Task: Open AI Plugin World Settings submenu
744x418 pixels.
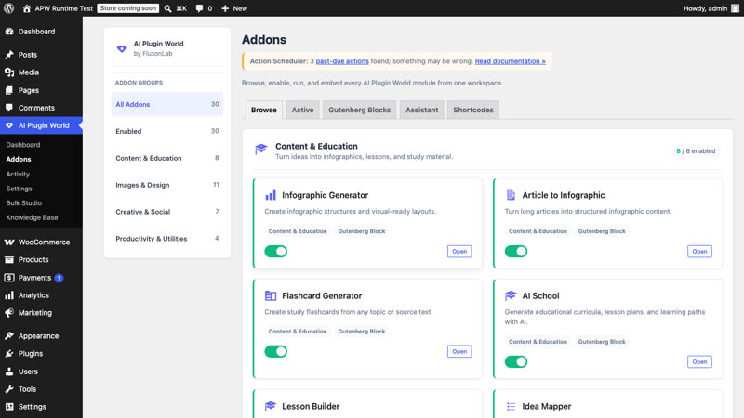Action: pyautogui.click(x=19, y=189)
